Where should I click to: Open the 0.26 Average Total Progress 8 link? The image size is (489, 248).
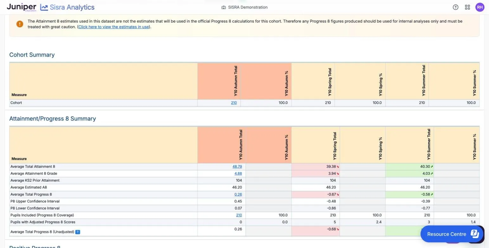point(238,195)
